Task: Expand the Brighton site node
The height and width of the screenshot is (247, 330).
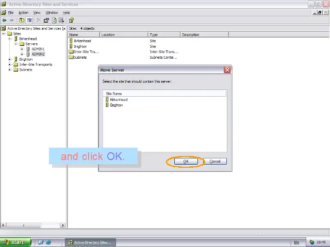Action: [9, 59]
